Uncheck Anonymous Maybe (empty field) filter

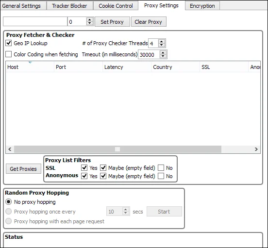point(103,176)
